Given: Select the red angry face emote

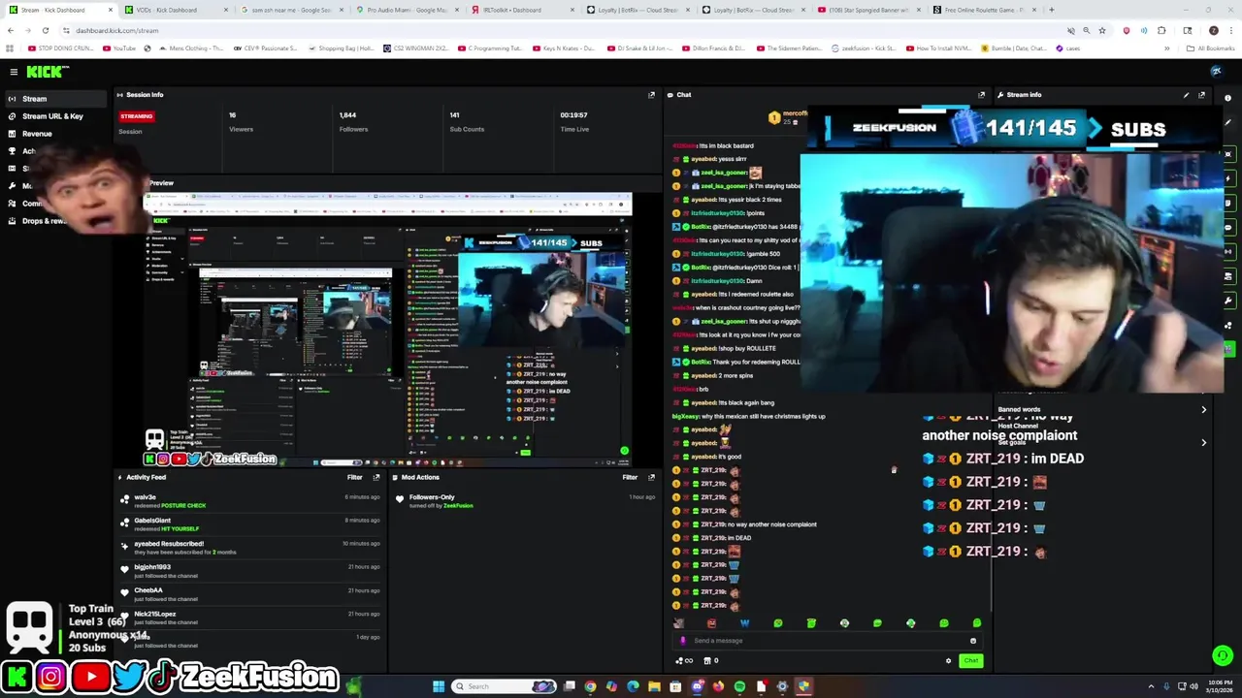Looking at the screenshot, I should pyautogui.click(x=711, y=623).
